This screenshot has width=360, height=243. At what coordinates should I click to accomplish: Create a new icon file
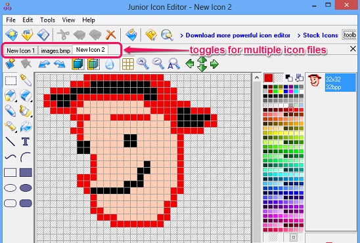tap(11, 35)
